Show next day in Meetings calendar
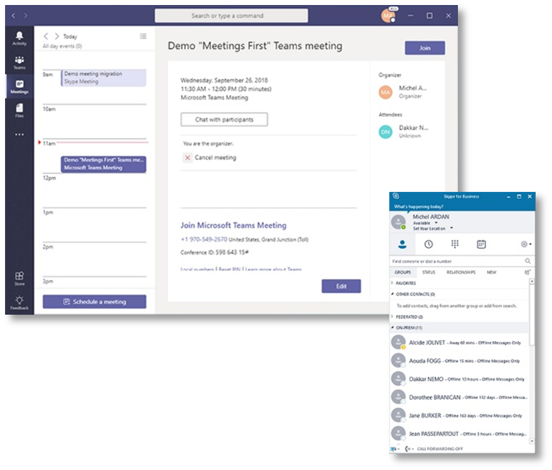The image size is (552, 470). click(x=56, y=36)
